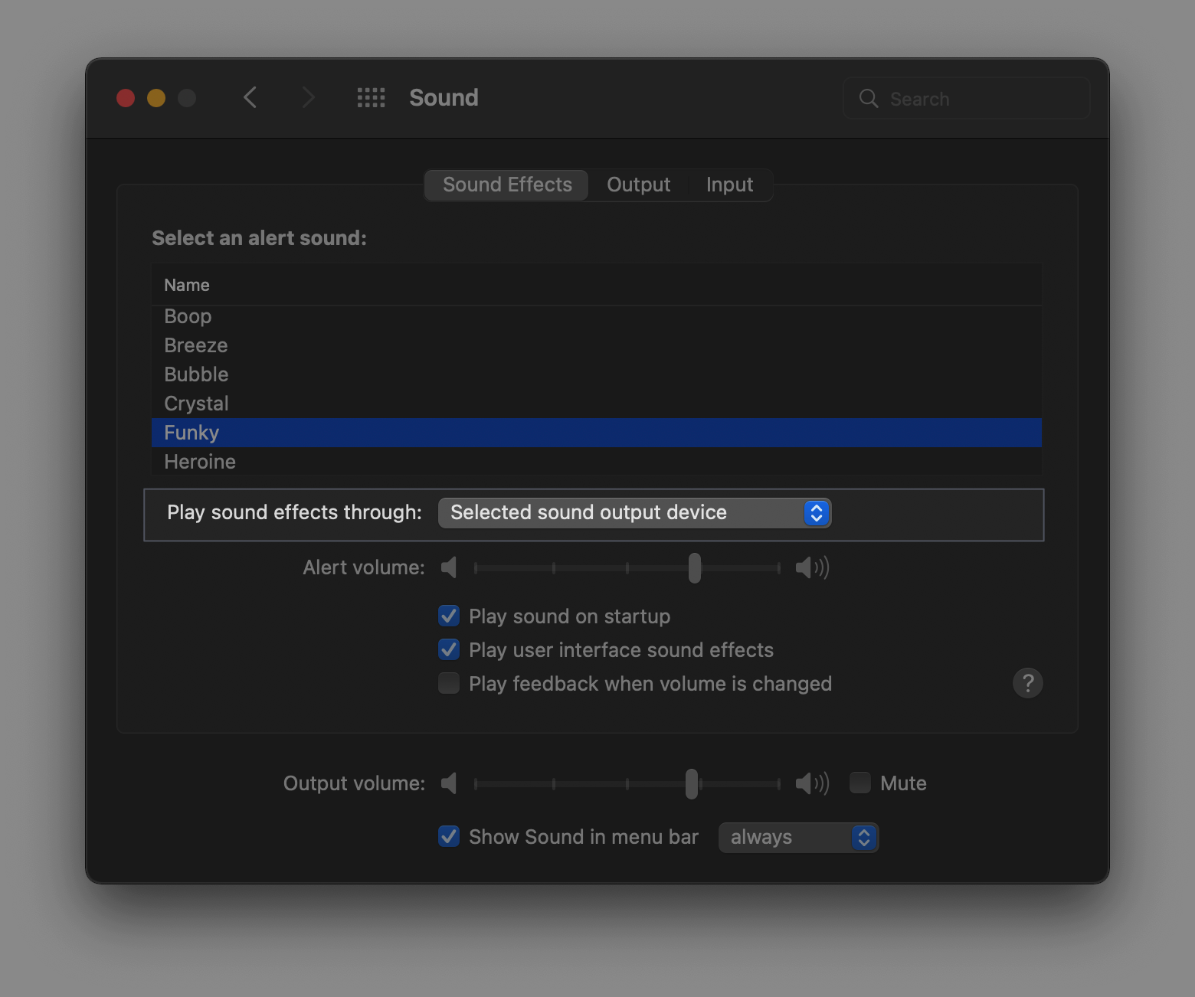Switch to the Output tab
Viewport: 1195px width, 997px height.
(x=638, y=185)
